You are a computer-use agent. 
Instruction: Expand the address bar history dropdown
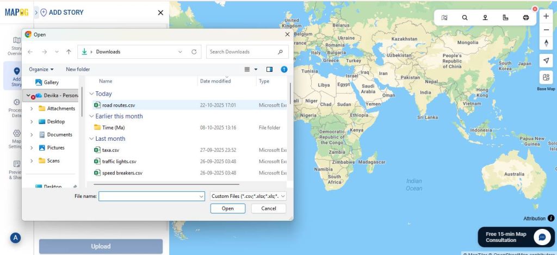180,52
